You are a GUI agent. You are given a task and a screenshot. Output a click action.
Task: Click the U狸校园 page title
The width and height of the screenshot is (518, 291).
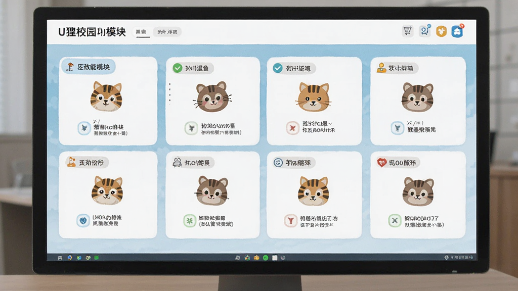pyautogui.click(x=92, y=32)
